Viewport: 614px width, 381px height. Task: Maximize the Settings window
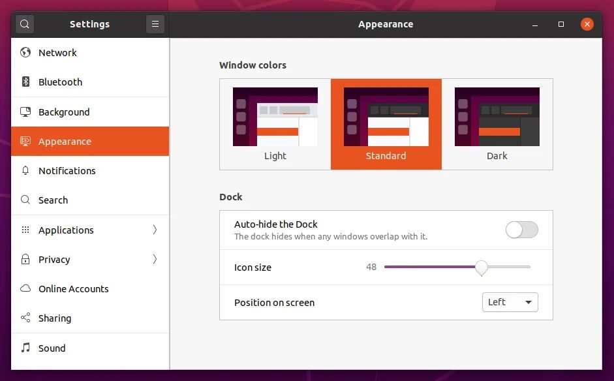(x=560, y=24)
